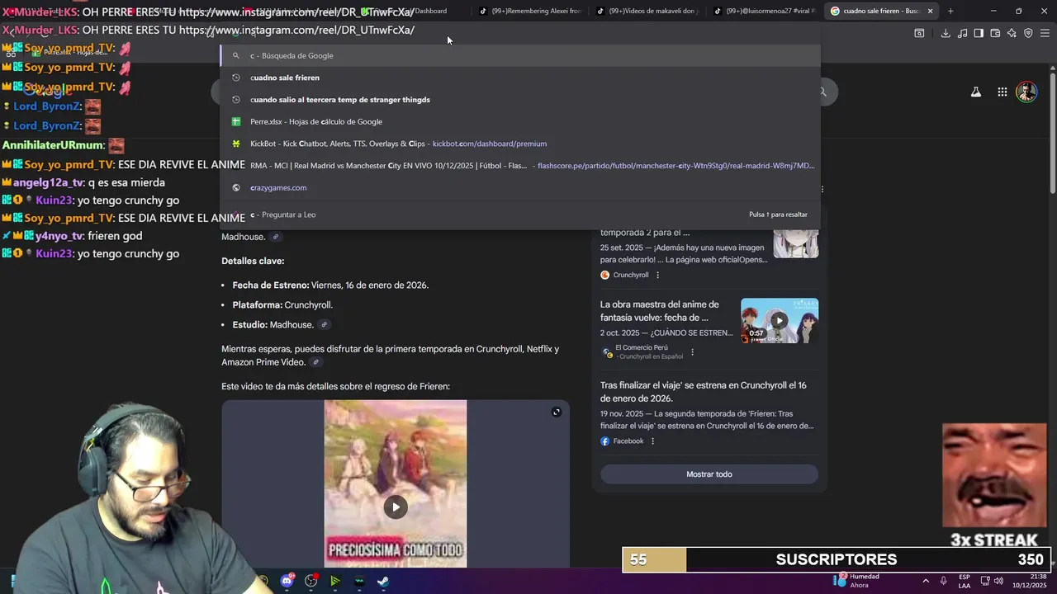The height and width of the screenshot is (594, 1057).
Task: Open the Crunchyroll source link
Action: (624, 275)
